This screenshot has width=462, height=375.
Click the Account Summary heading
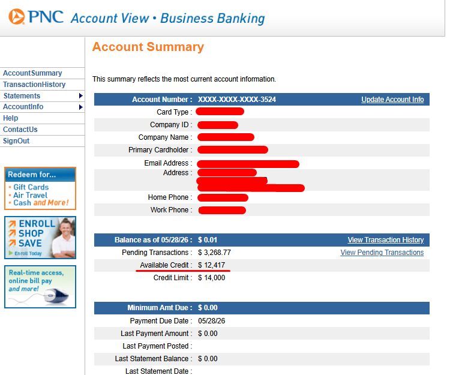point(148,47)
